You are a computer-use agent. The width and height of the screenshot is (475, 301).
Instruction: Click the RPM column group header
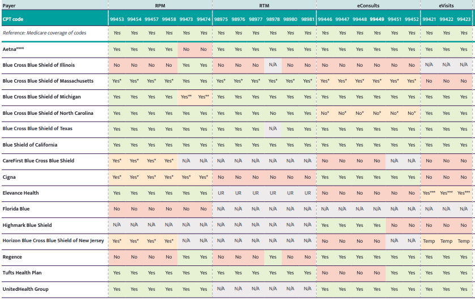tap(160, 5)
